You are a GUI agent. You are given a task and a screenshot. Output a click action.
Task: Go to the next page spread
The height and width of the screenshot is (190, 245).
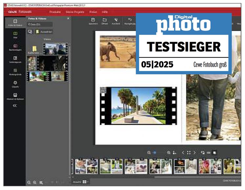194,153
